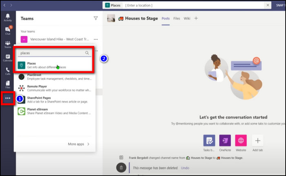The width and height of the screenshot is (286, 176).
Task: Click the Your teams label
Action: click(x=28, y=31)
